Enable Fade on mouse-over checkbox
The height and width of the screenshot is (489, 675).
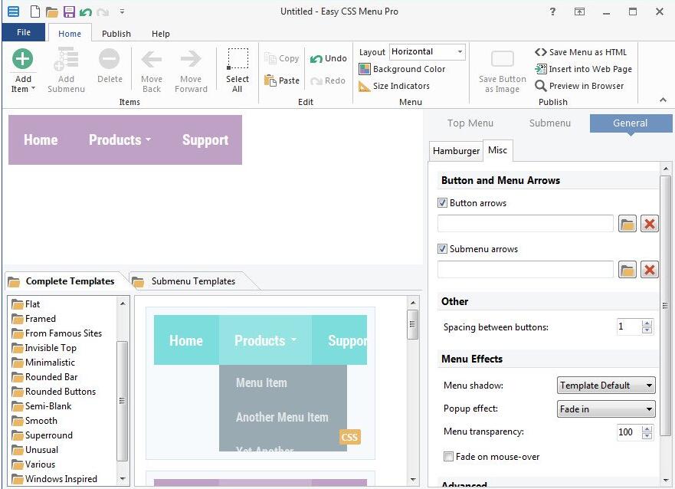[448, 456]
